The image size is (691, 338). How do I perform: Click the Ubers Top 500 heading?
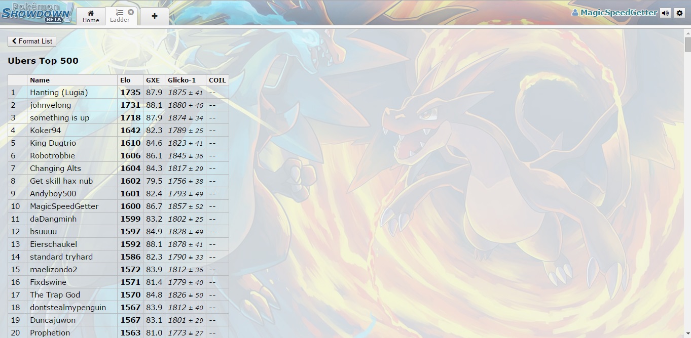(43, 61)
